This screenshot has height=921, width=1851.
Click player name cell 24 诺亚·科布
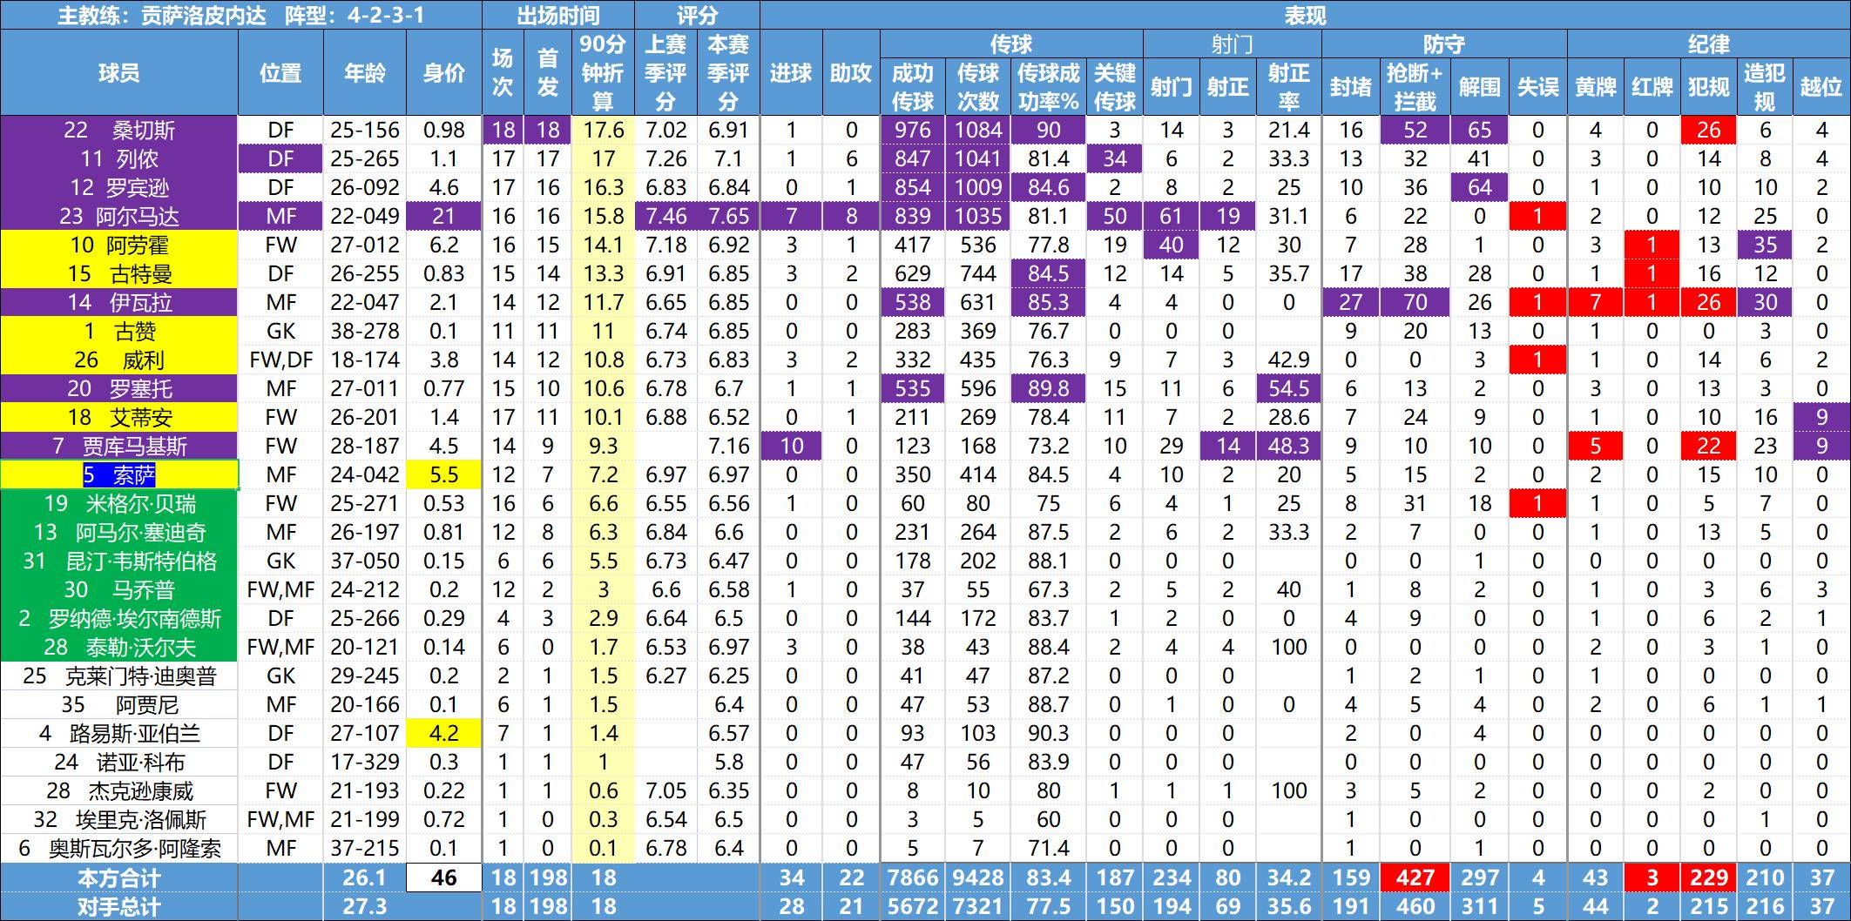119,762
